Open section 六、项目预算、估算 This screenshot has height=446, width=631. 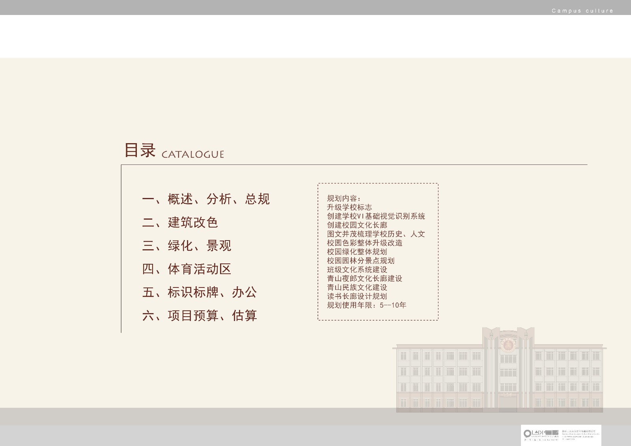(x=200, y=315)
